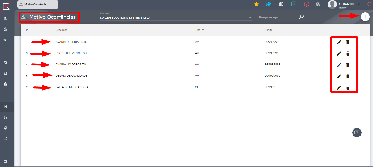Image resolution: width=373 pixels, height=167 pixels.
Task: Open the floating help chat bubble
Action: tap(357, 133)
